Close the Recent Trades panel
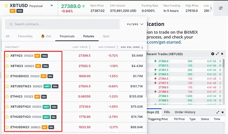 [222, 54]
